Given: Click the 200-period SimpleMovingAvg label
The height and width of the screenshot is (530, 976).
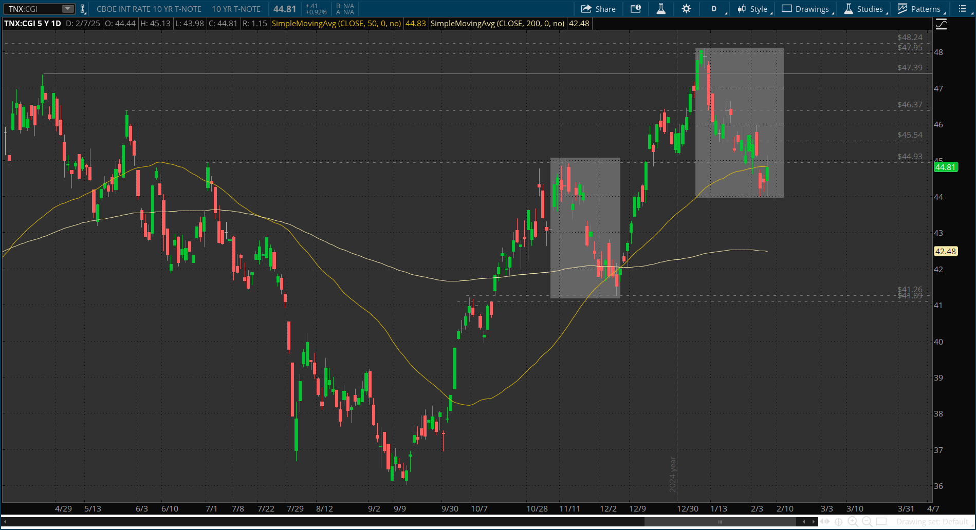Looking at the screenshot, I should pyautogui.click(x=498, y=23).
